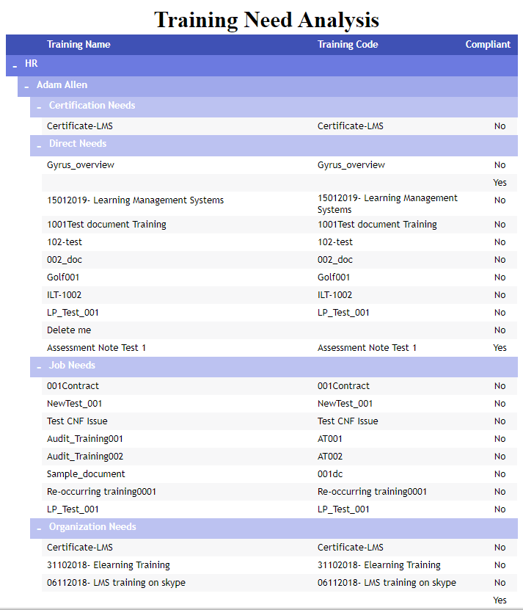Select the AT001 training code
The image size is (523, 610).
(x=330, y=439)
